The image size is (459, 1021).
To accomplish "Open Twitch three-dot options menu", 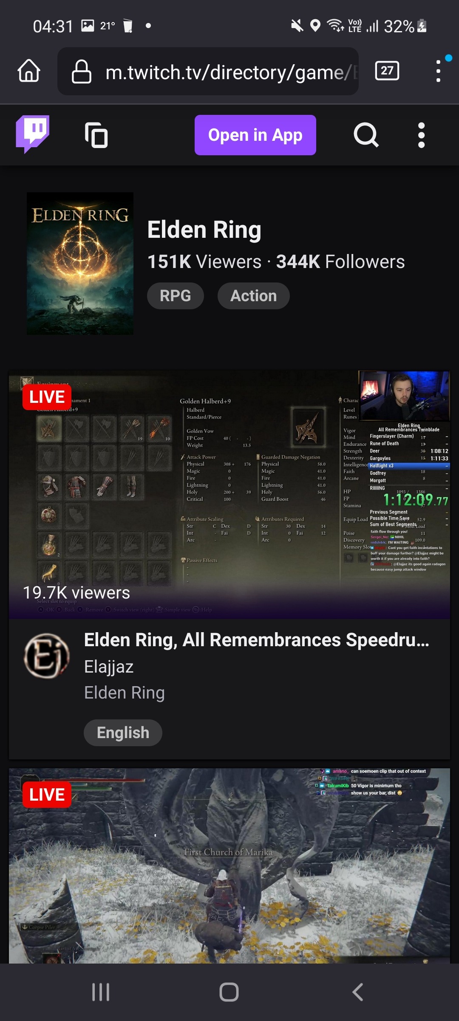I will coord(421,135).
